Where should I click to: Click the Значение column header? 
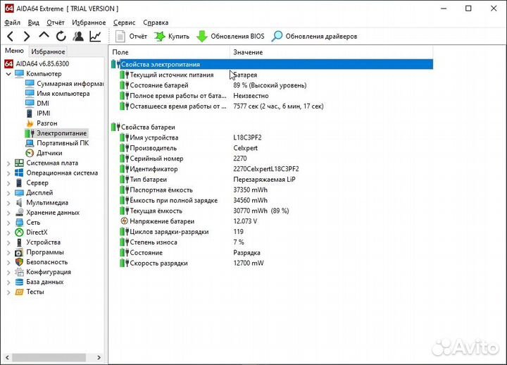click(332, 52)
